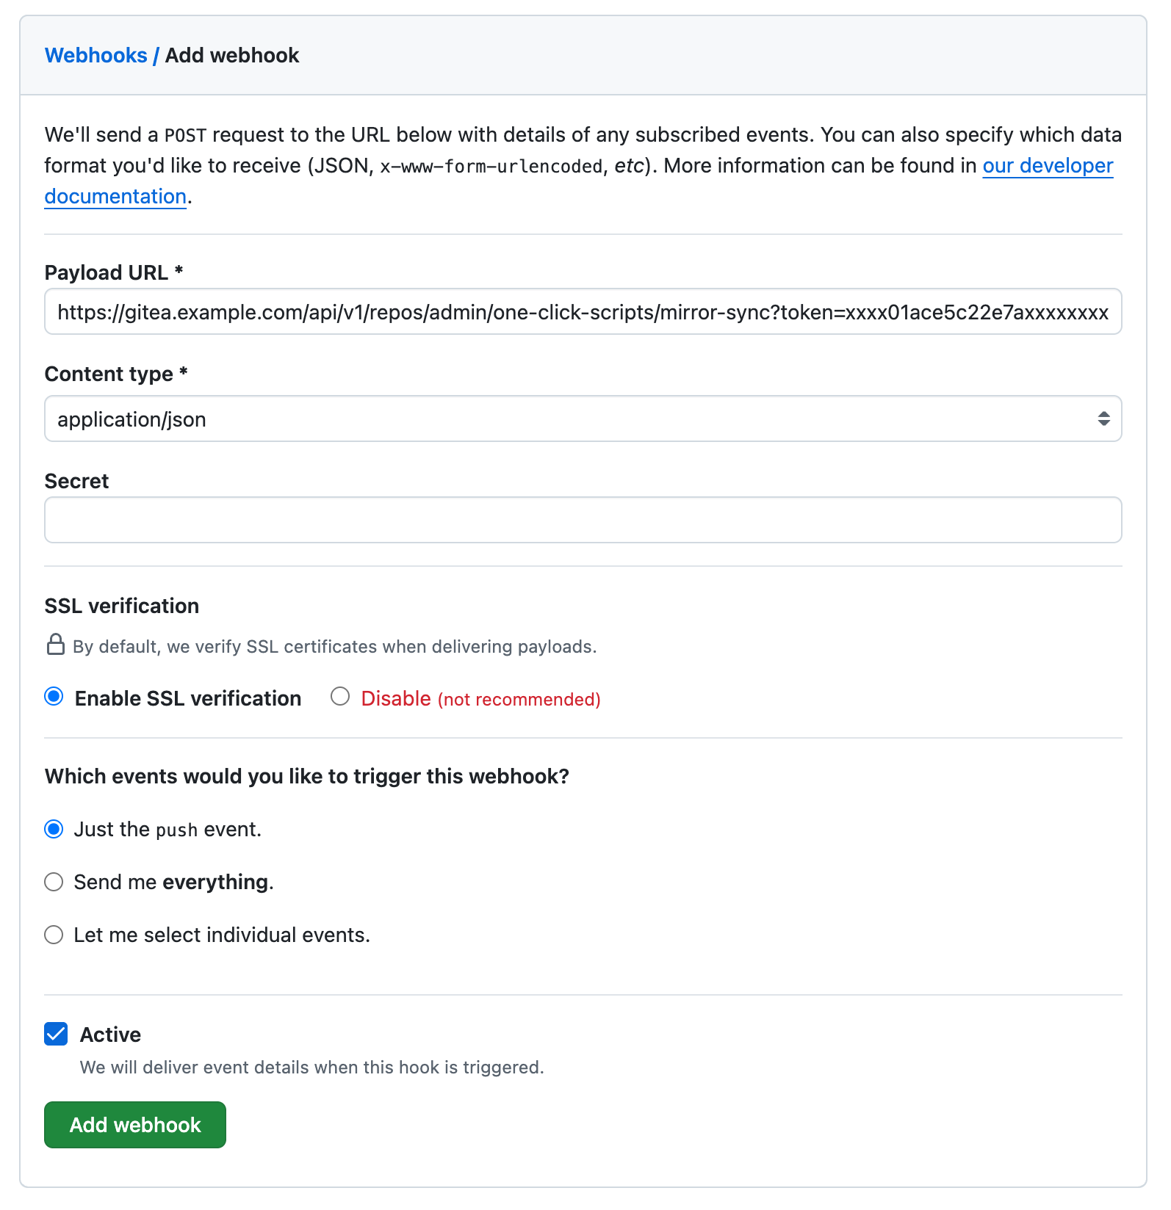Screen dimensions: 1171x1210
Task: Focus the Payload URL input field
Action: tap(583, 311)
